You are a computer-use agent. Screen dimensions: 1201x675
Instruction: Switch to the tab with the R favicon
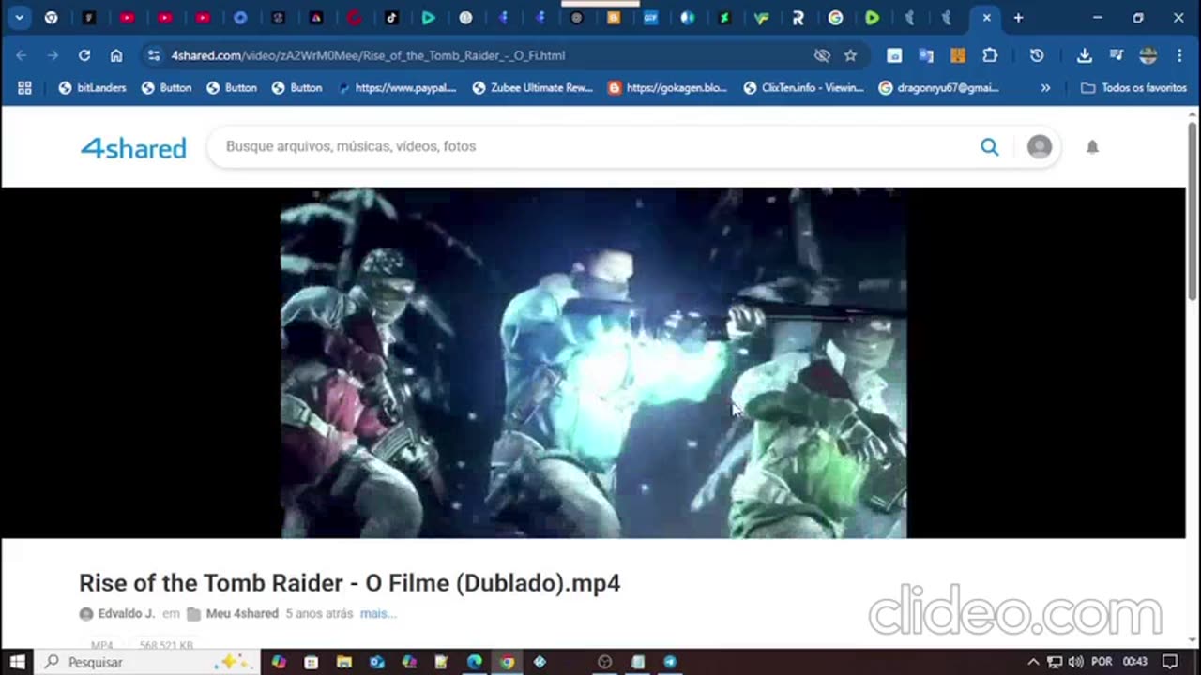coord(798,17)
